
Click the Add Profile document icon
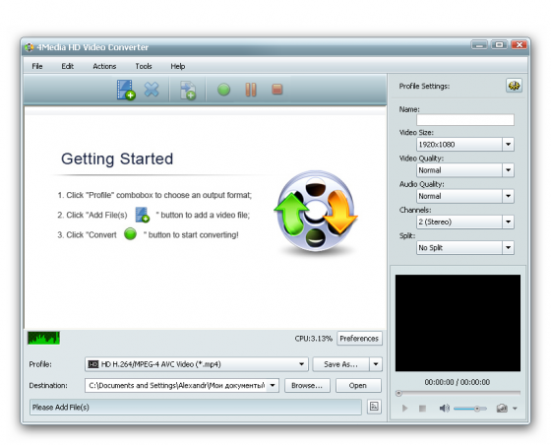pos(188,91)
